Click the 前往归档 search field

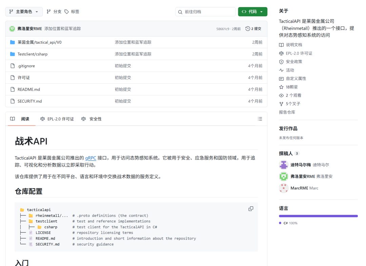pos(205,12)
